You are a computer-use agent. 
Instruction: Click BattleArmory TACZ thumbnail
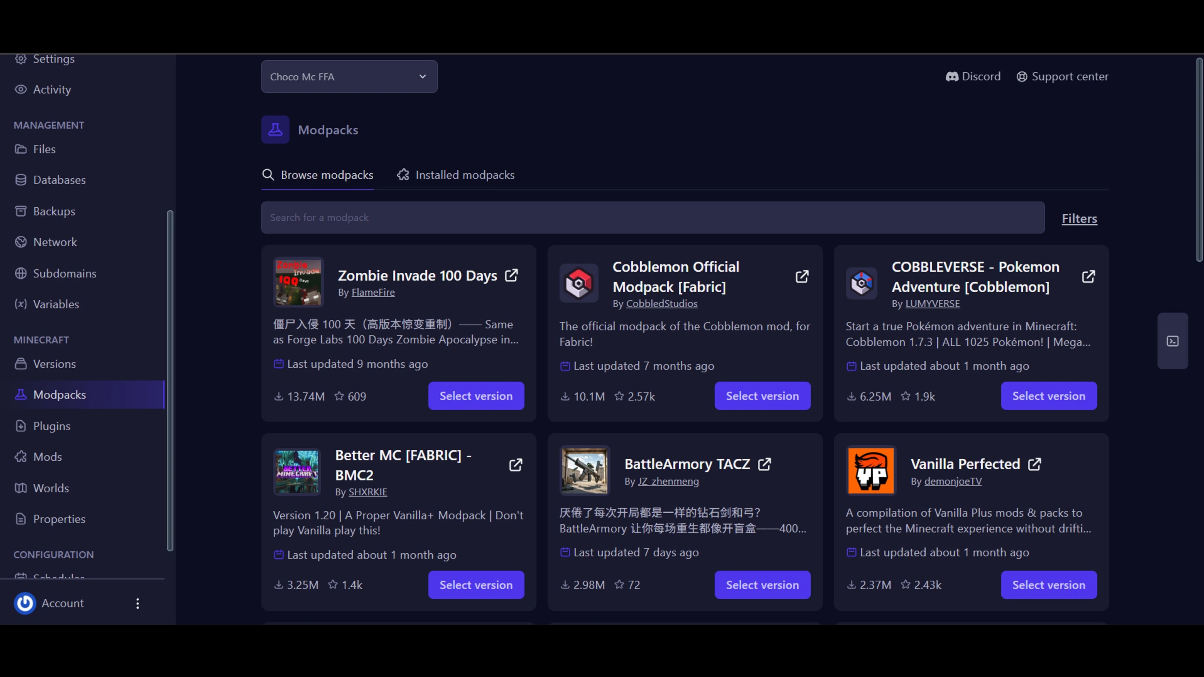585,471
